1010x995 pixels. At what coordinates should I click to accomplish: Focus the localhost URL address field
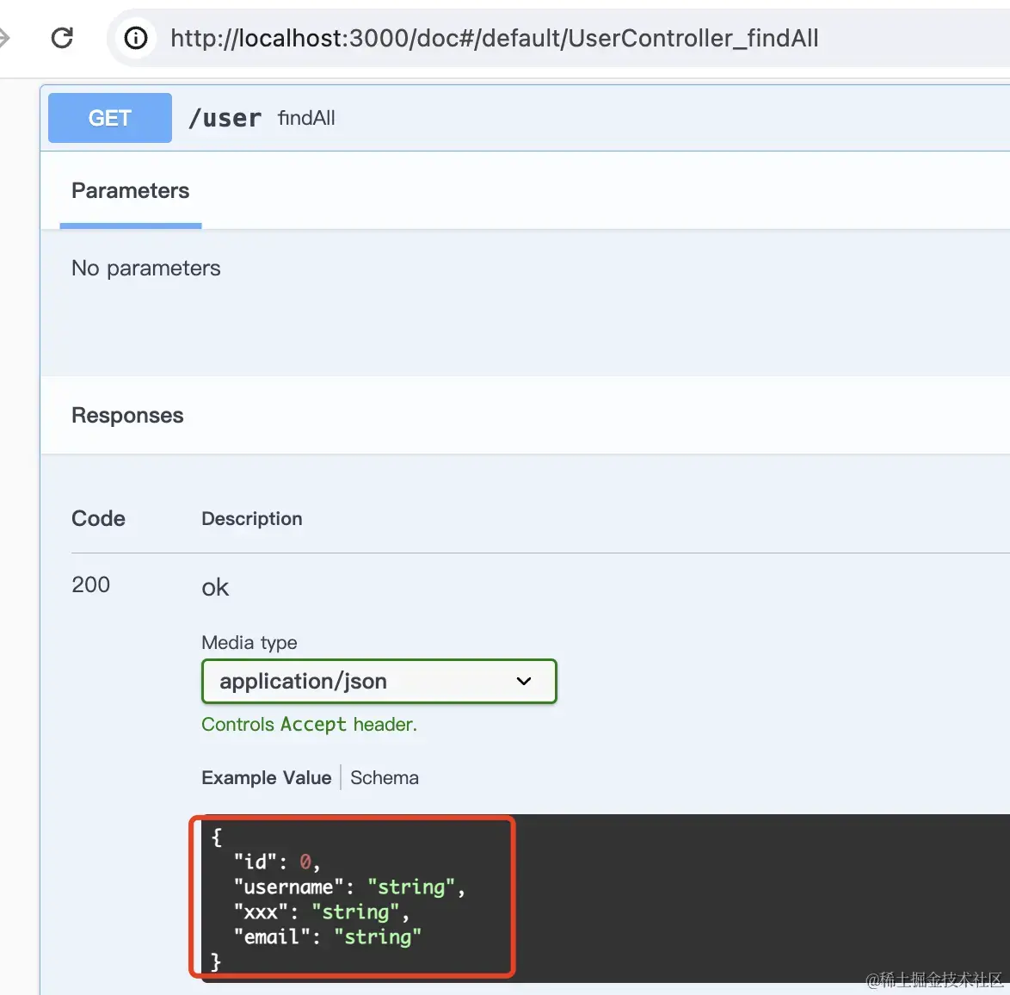[494, 38]
